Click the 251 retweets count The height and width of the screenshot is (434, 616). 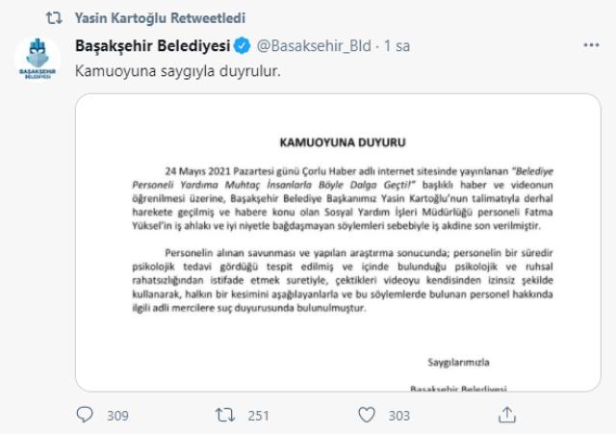click(258, 416)
